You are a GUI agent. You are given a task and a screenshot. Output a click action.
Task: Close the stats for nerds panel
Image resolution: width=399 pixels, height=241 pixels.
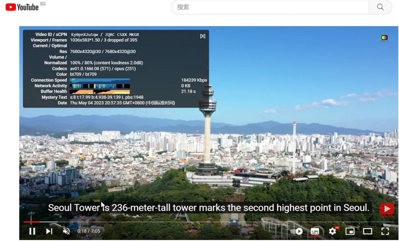click(x=202, y=36)
